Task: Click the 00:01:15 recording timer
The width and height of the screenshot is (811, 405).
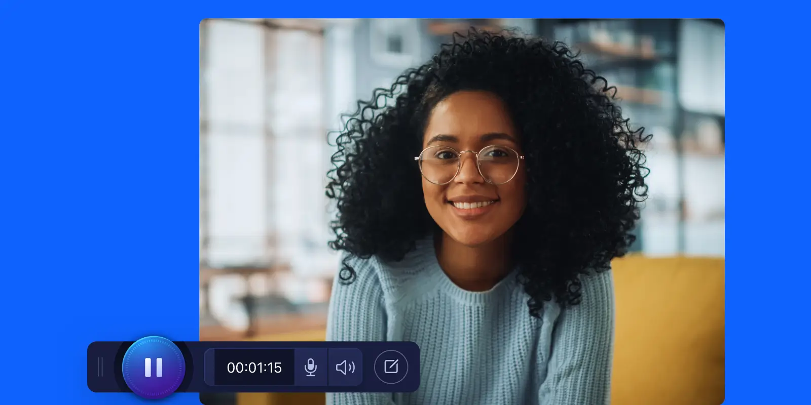Action: 254,368
